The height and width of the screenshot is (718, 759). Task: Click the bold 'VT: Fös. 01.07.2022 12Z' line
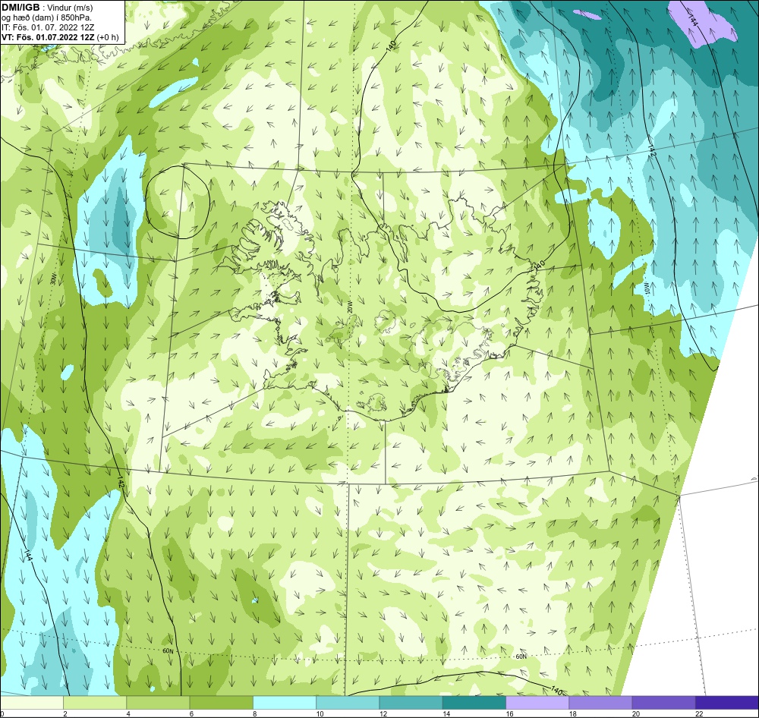49,37
